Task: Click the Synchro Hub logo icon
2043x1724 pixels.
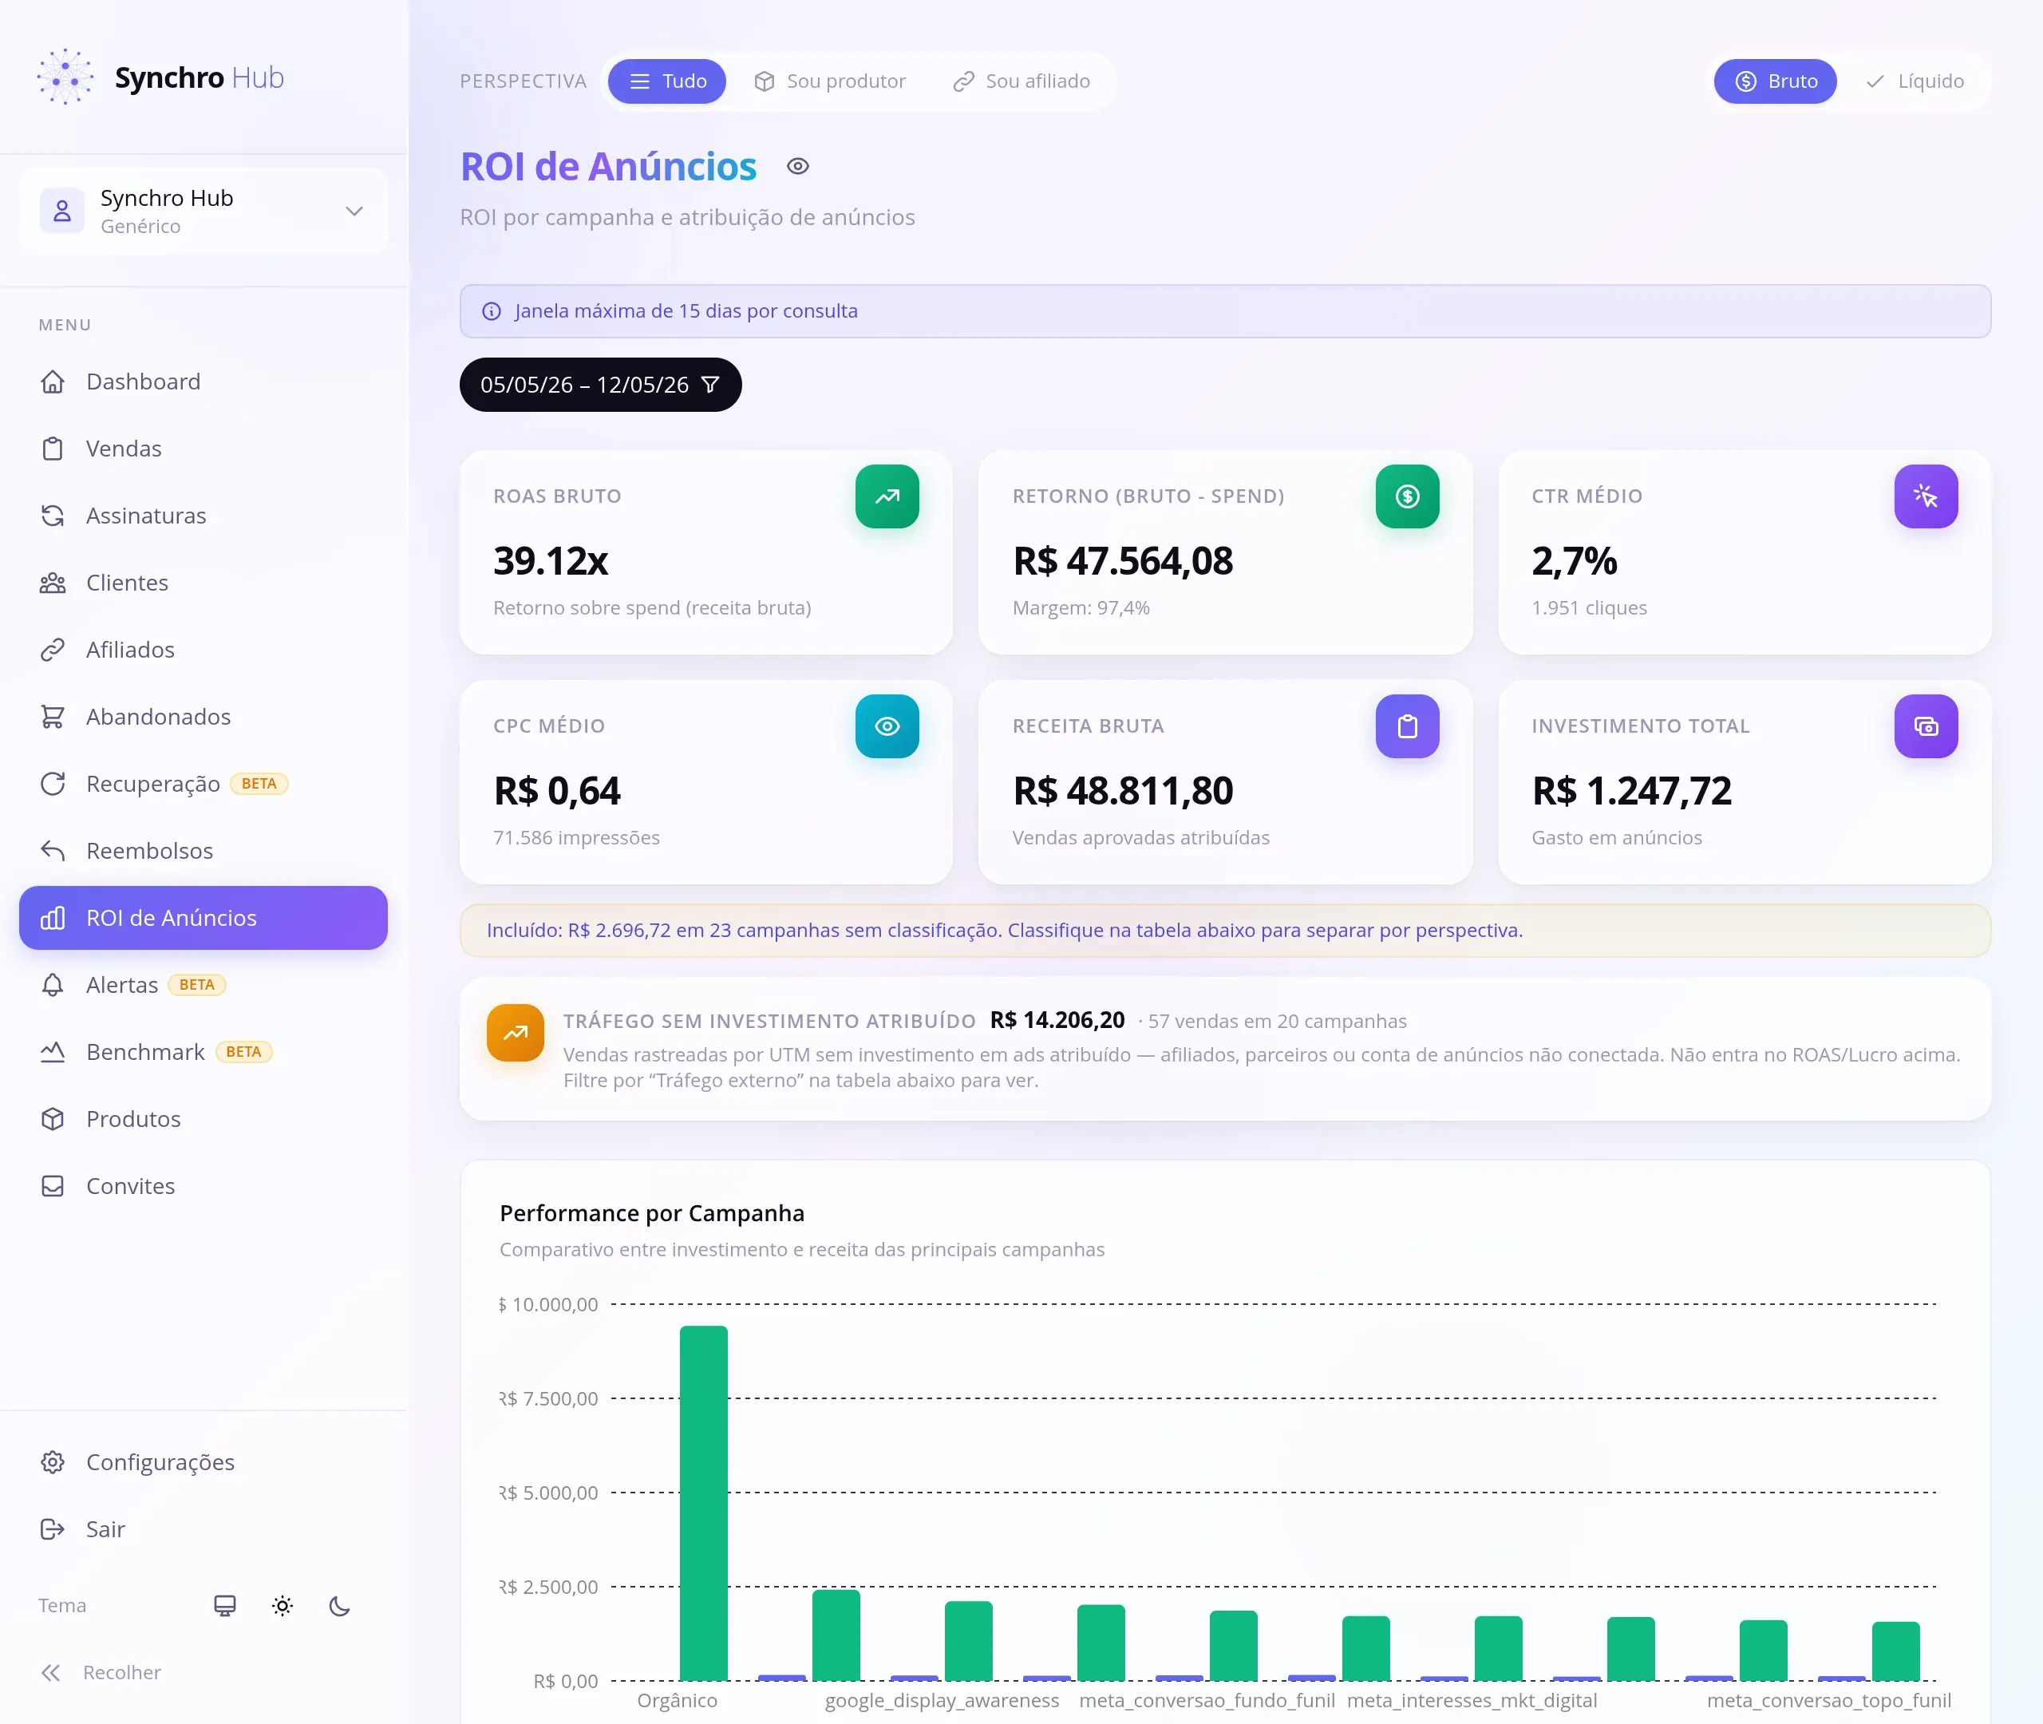Action: click(65, 77)
